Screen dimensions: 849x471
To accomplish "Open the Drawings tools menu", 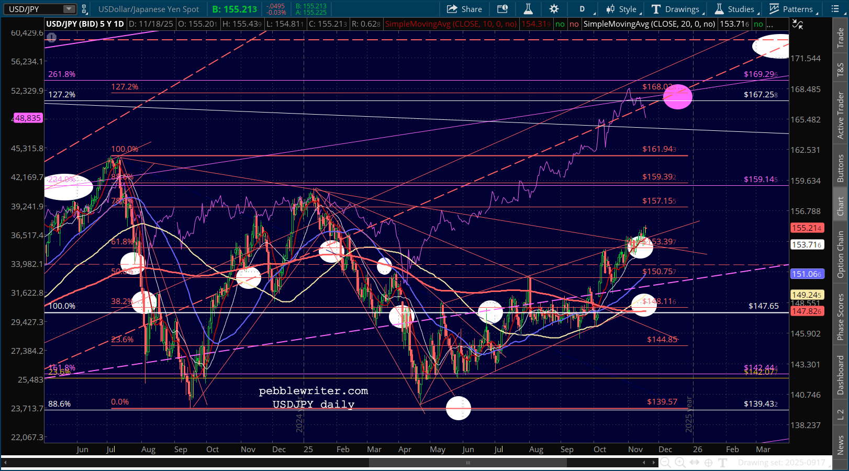I will pos(676,9).
